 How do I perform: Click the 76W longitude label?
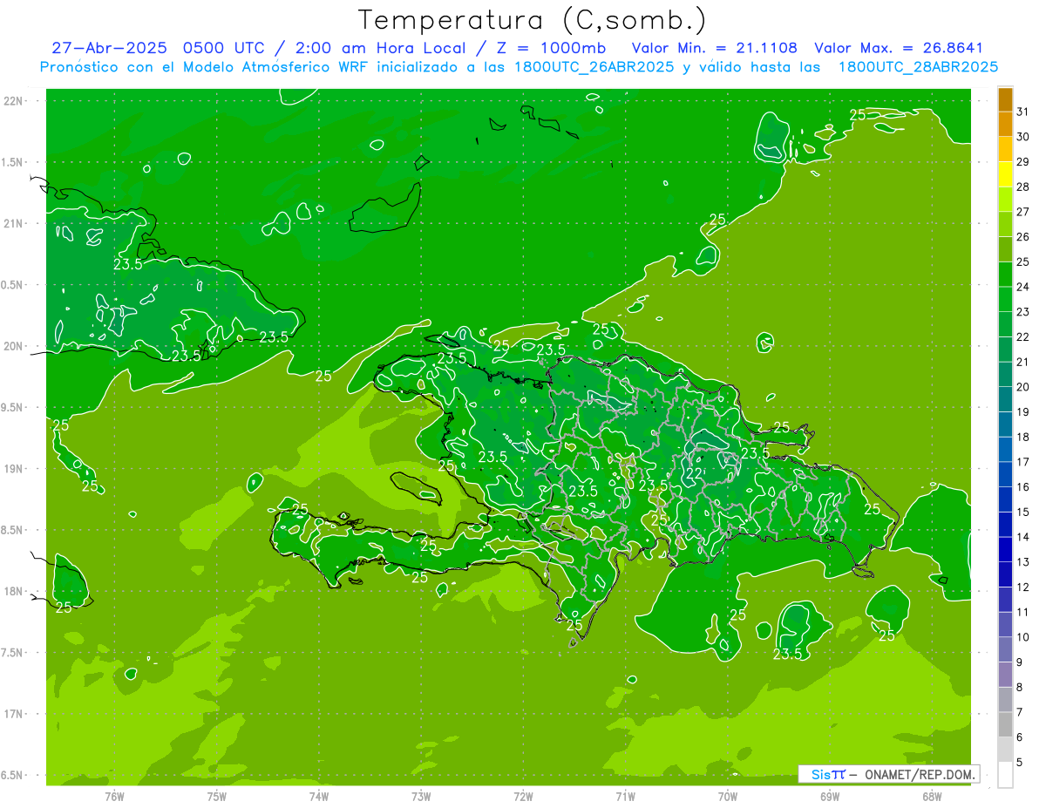114,796
